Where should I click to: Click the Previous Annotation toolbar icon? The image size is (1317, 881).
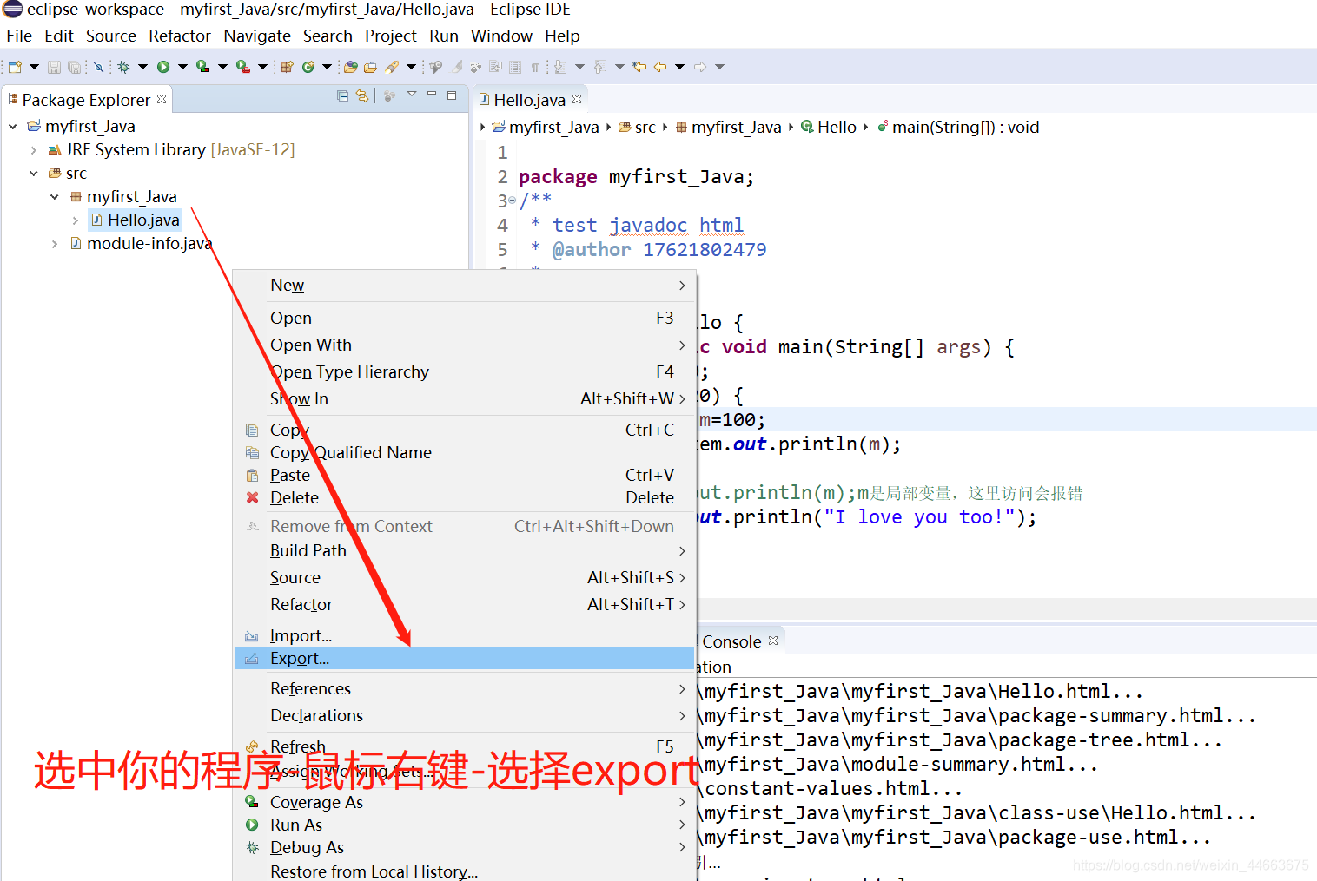[599, 67]
